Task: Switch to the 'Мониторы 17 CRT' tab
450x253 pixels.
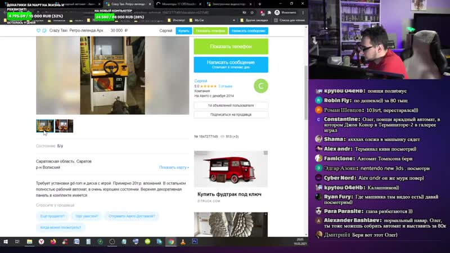Action: tap(178, 4)
